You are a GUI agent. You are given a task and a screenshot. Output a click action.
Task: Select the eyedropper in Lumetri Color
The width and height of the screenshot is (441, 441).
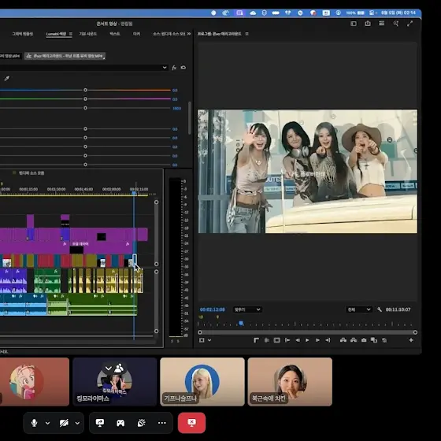[x=7, y=79]
